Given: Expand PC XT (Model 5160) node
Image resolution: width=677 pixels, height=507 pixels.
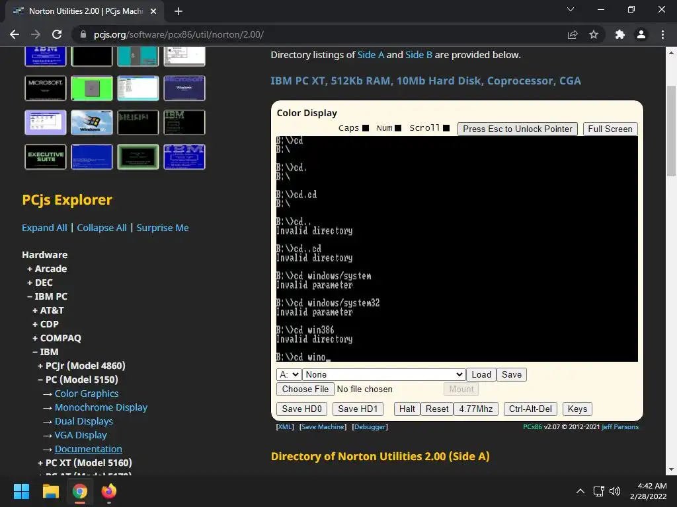Looking at the screenshot, I should pyautogui.click(x=85, y=463).
